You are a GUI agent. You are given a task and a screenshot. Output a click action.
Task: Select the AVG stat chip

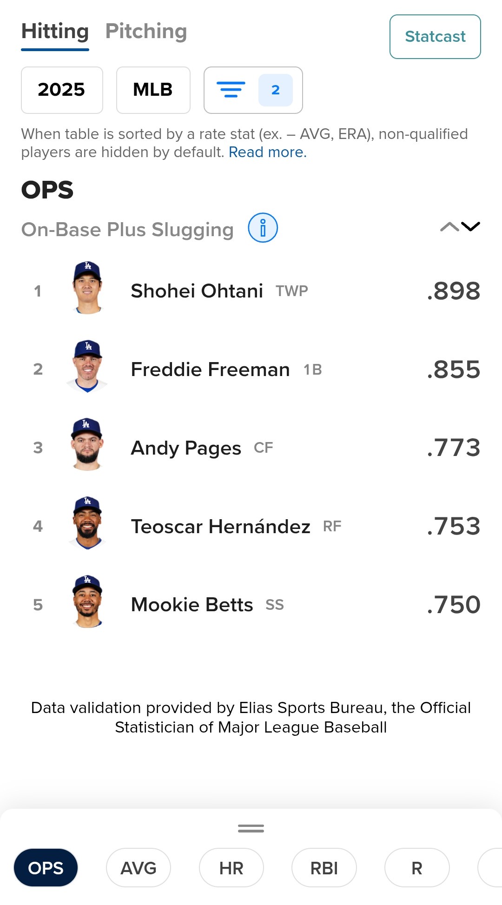pos(139,868)
